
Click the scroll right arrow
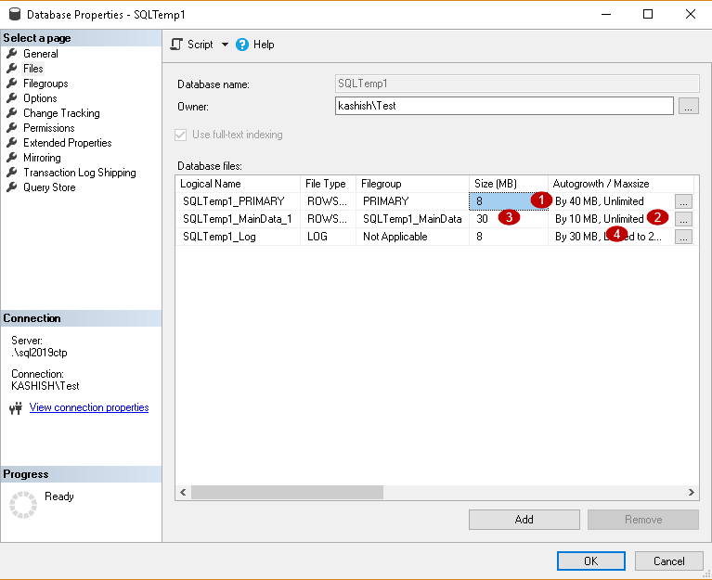point(691,493)
